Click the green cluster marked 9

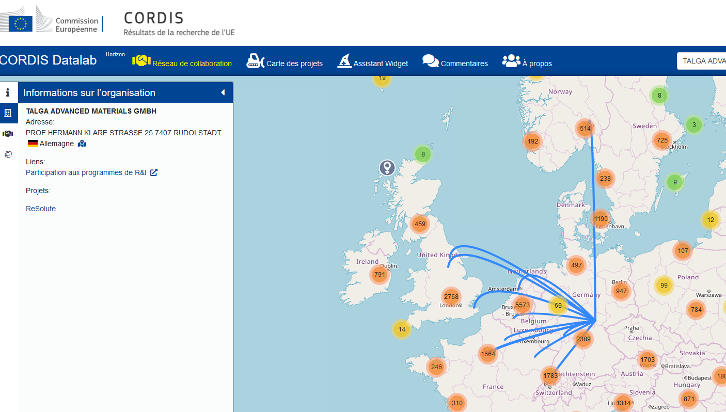tap(674, 182)
